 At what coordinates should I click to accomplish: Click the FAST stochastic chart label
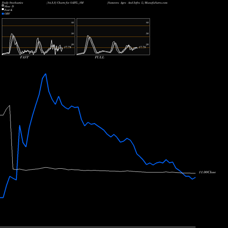[x=24, y=57]
